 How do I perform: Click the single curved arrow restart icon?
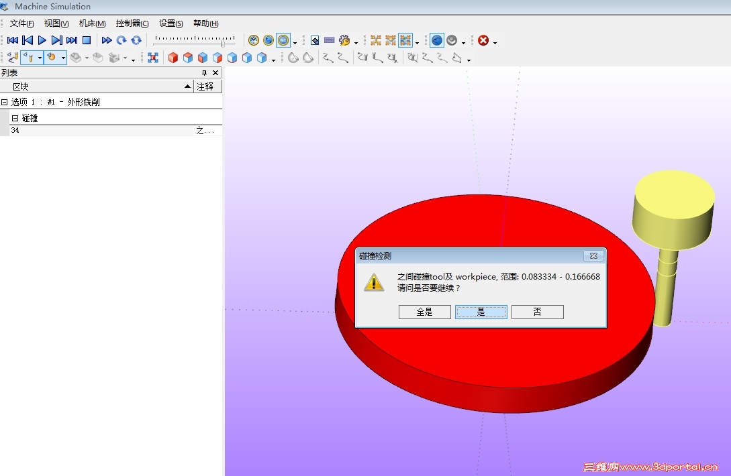121,40
